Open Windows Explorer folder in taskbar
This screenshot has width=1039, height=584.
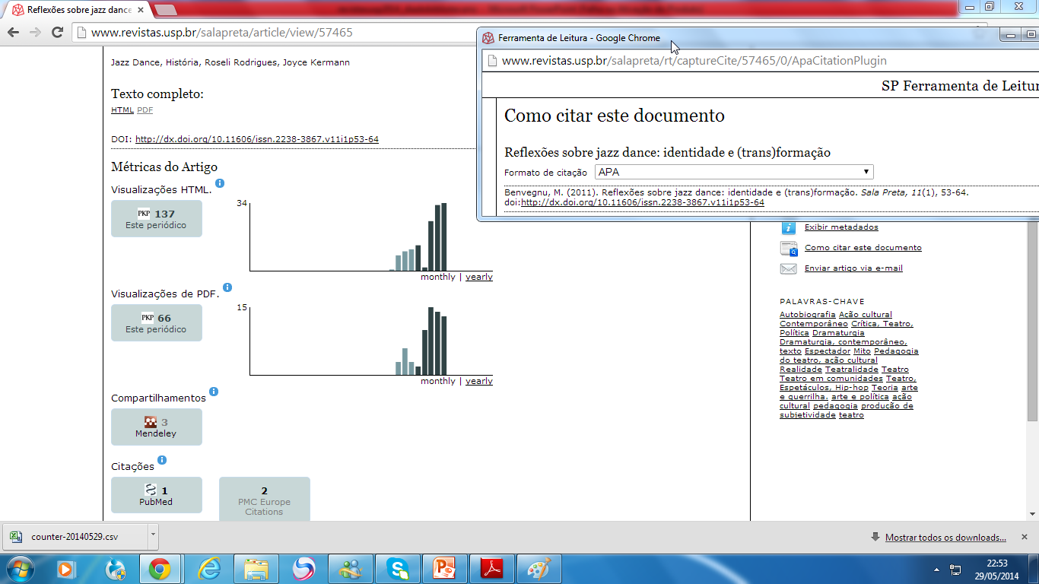point(256,568)
